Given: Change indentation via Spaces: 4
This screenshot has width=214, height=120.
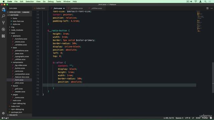Looking at the screenshot, I should pyautogui.click(x=180, y=118).
